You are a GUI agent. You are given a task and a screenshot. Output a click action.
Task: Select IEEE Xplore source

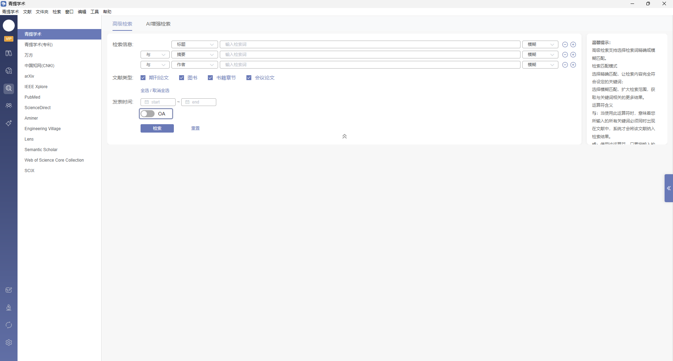(60, 87)
